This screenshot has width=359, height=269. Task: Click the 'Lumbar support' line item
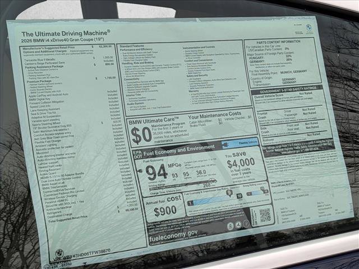pyautogui.click(x=48, y=163)
